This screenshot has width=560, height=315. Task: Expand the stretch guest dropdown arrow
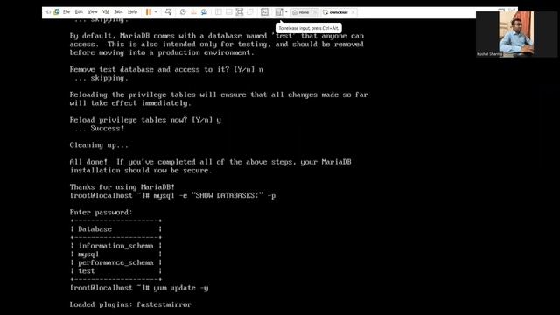(x=286, y=11)
